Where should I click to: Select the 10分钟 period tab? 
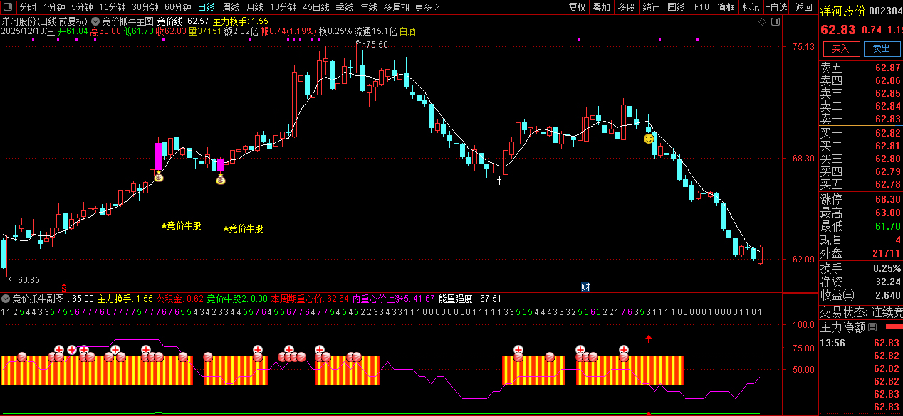pos(283,7)
